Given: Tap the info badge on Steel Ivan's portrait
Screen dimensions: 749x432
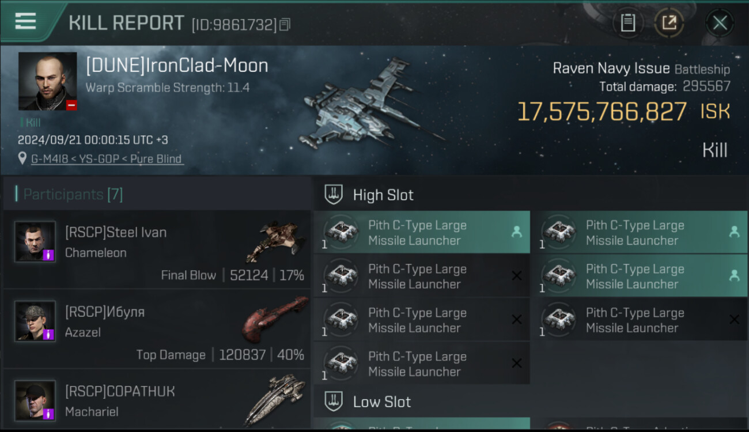Looking at the screenshot, I should (48, 255).
